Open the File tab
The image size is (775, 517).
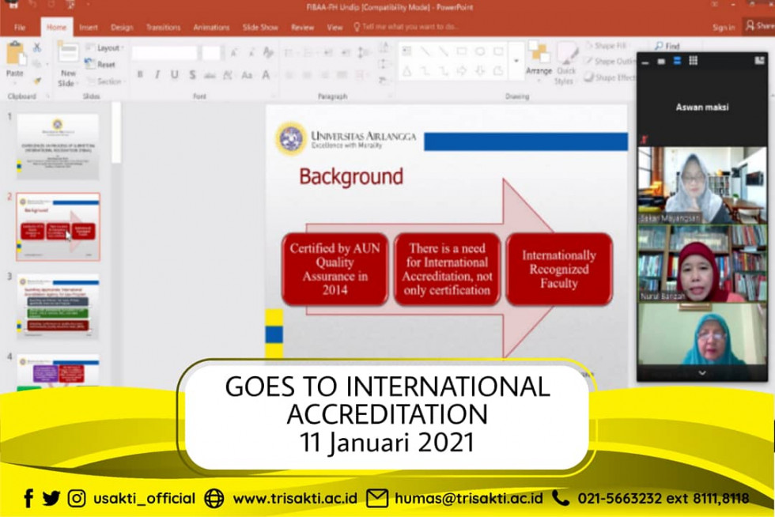[x=20, y=28]
